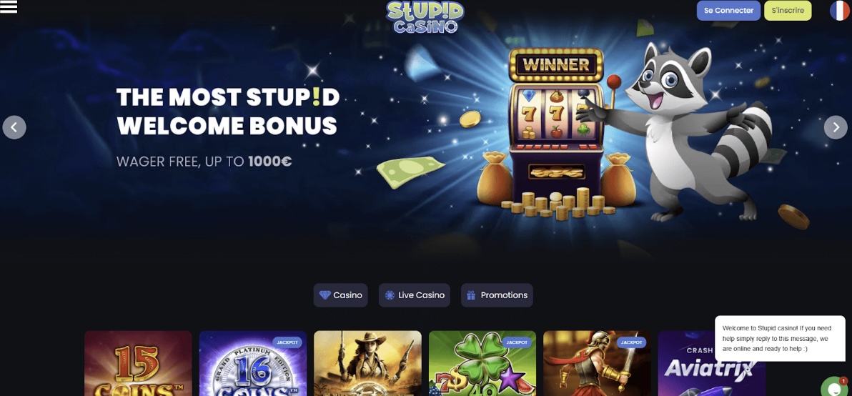The height and width of the screenshot is (396, 852).
Task: Open the Promotions tab
Action: [497, 295]
